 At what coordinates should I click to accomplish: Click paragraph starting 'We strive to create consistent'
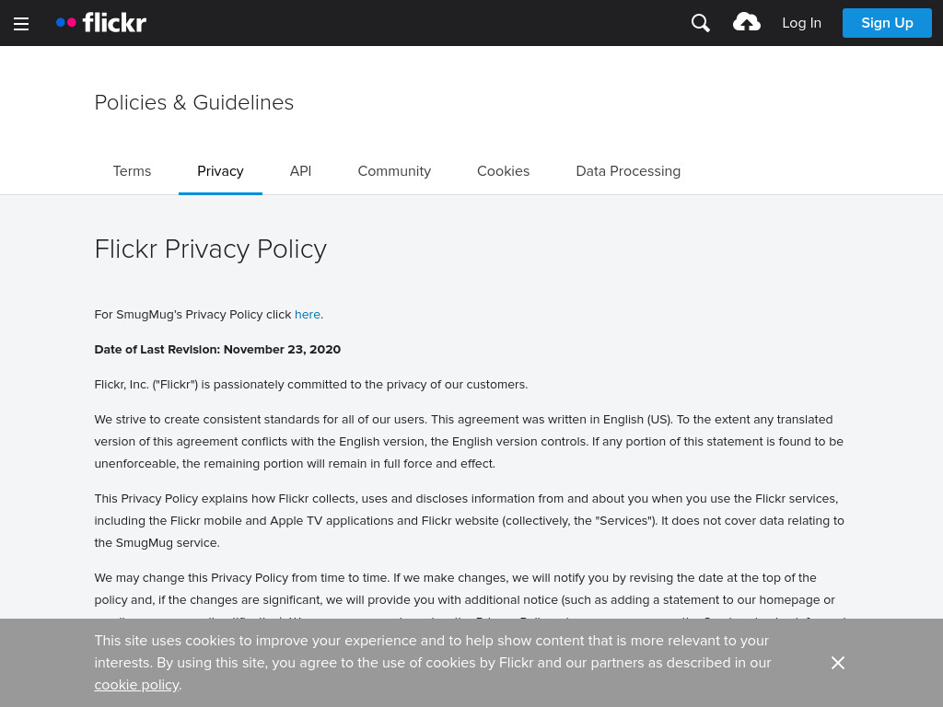click(x=469, y=441)
